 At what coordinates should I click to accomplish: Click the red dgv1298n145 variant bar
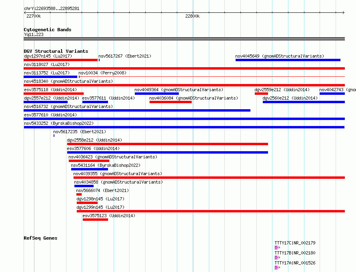[87, 203]
